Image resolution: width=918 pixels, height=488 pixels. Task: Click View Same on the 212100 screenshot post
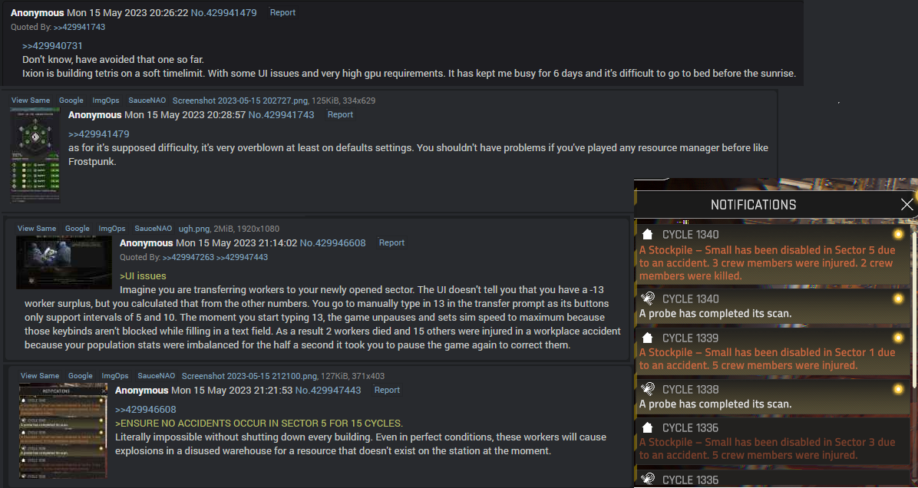pyautogui.click(x=40, y=376)
